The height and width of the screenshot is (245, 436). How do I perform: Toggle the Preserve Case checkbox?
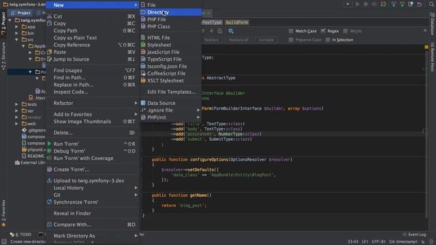[x=291, y=39]
